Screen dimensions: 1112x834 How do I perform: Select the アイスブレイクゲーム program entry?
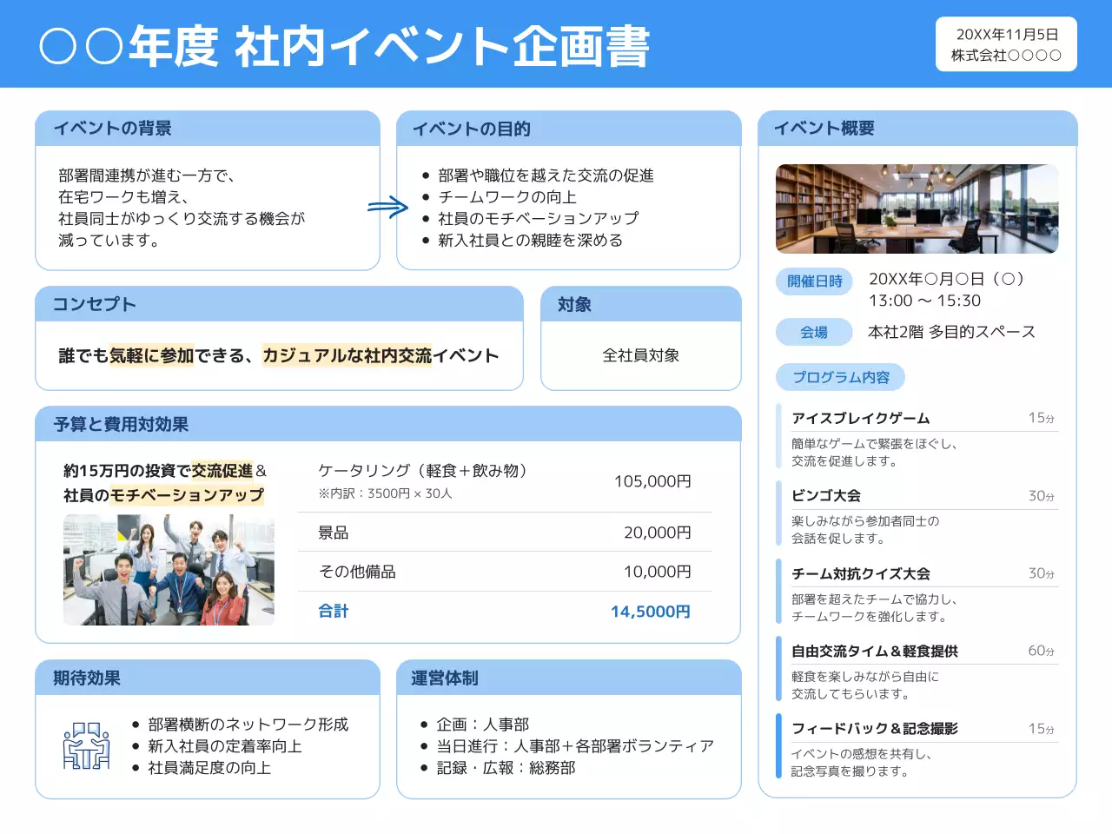click(x=858, y=418)
